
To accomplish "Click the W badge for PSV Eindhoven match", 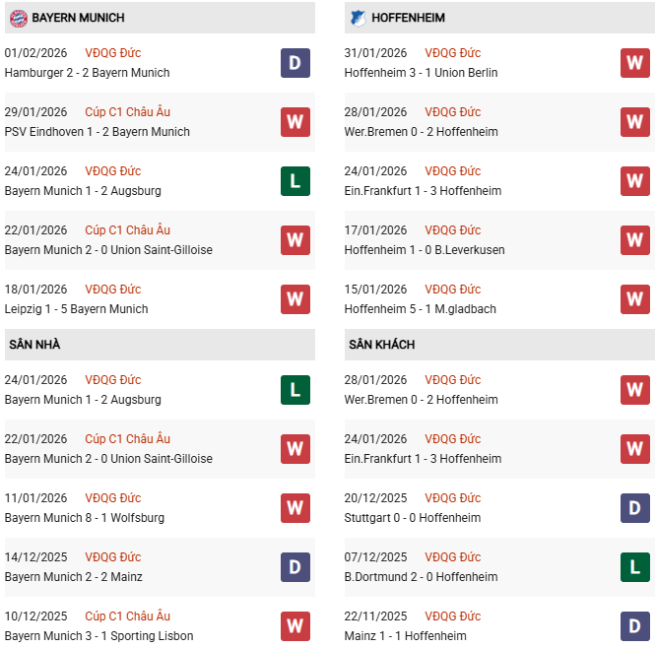I will point(295,122).
